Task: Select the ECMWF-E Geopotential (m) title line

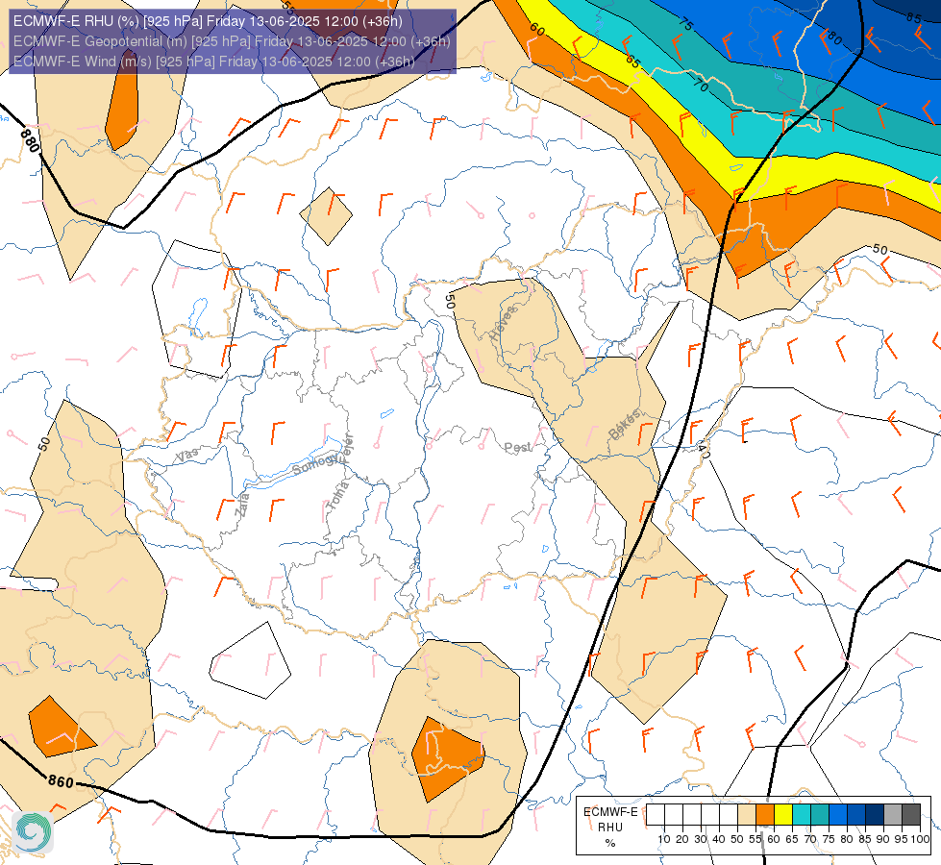Action: click(x=232, y=41)
